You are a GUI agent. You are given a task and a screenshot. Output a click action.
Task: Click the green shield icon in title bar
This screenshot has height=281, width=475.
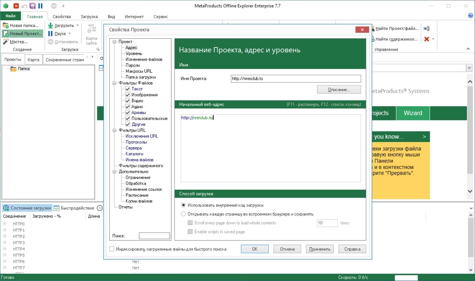tap(6, 6)
